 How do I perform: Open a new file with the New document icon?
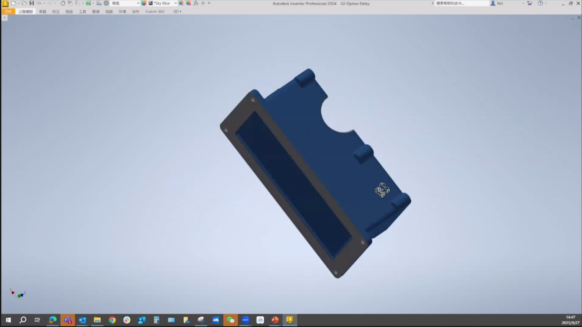coord(14,3)
